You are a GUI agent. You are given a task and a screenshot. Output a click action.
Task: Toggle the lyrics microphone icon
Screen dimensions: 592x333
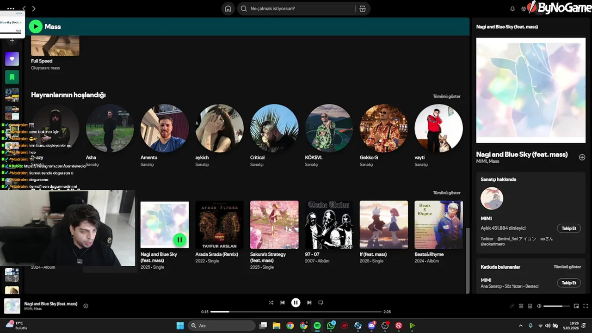(x=512, y=306)
